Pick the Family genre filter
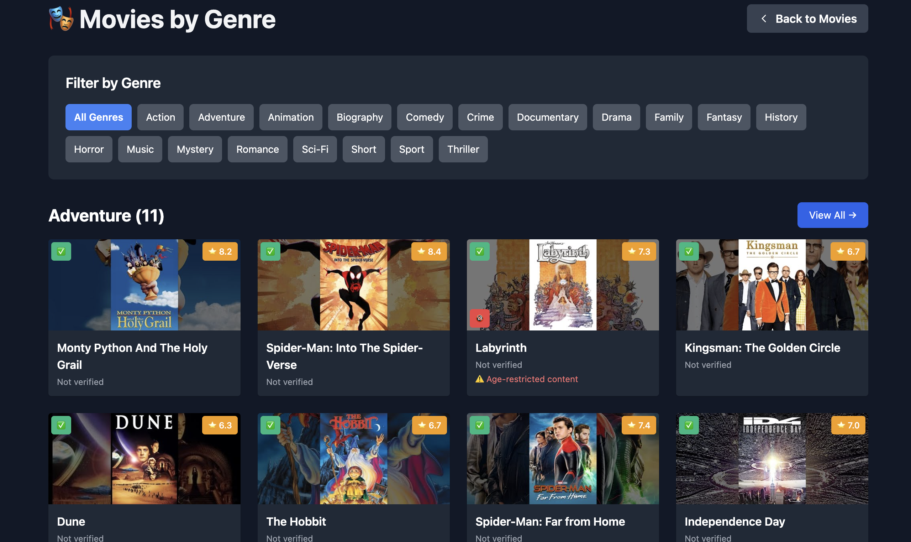This screenshot has height=542, width=911. tap(669, 117)
